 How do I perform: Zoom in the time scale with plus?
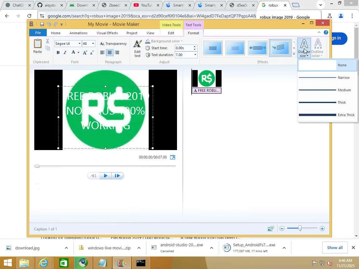(322, 229)
